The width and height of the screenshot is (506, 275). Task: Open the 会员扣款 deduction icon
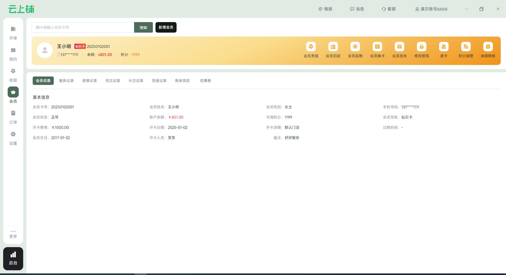point(333,47)
